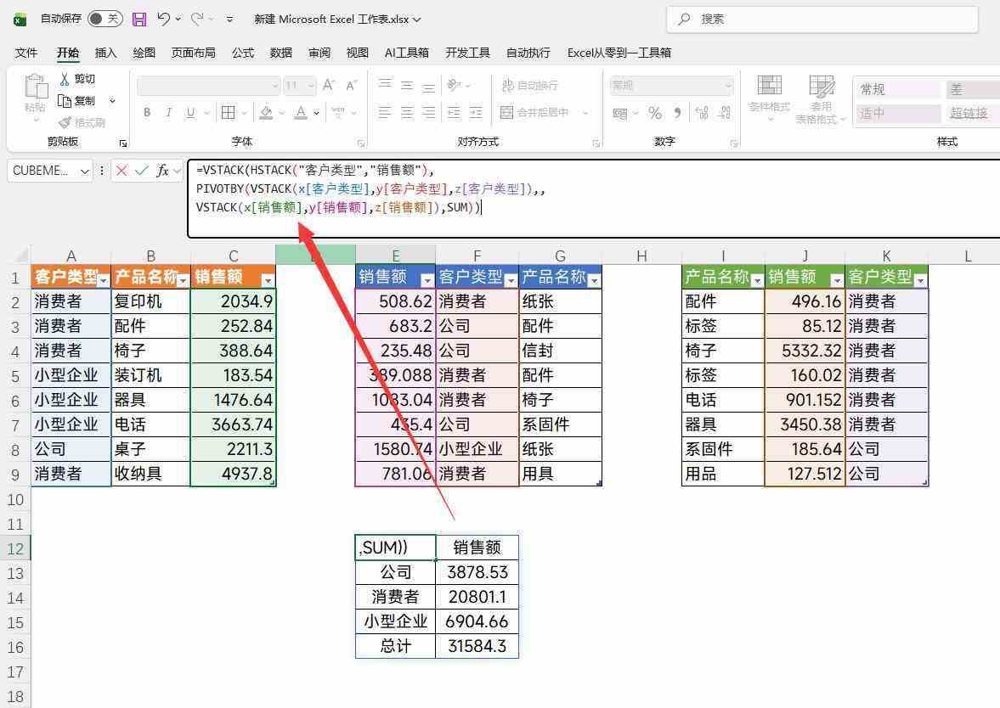Open filter dropdown for 销售额 in E1
This screenshot has width=1000, height=708.
click(x=427, y=280)
